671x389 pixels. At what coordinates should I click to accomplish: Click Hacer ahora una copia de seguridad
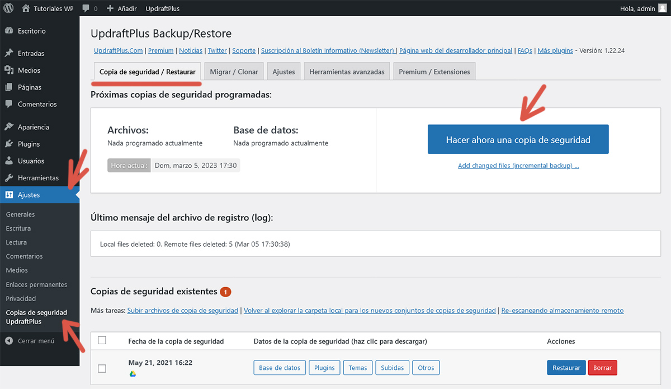[x=518, y=139]
